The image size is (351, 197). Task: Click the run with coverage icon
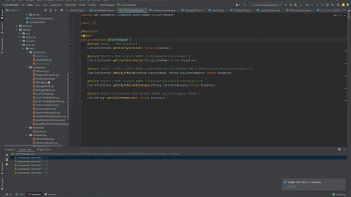(296, 5)
